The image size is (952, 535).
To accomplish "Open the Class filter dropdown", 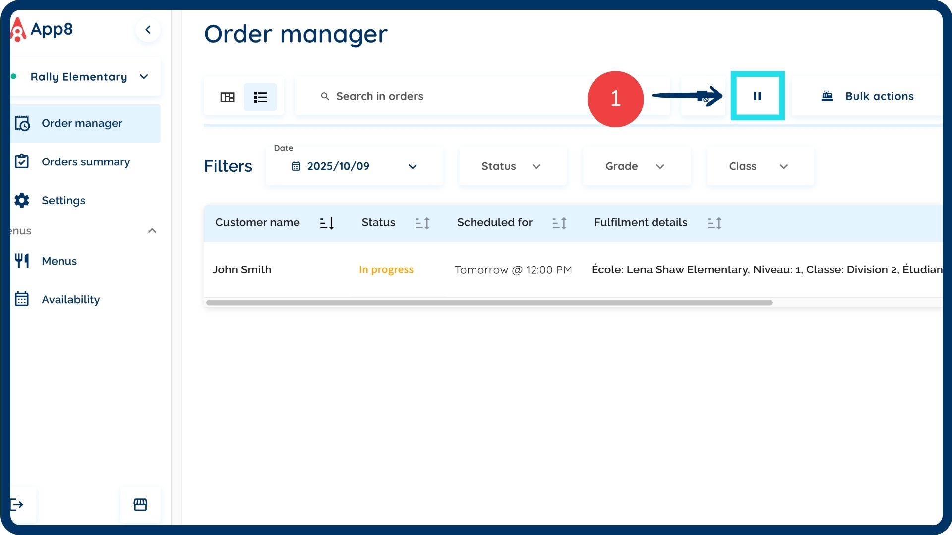I will (760, 166).
